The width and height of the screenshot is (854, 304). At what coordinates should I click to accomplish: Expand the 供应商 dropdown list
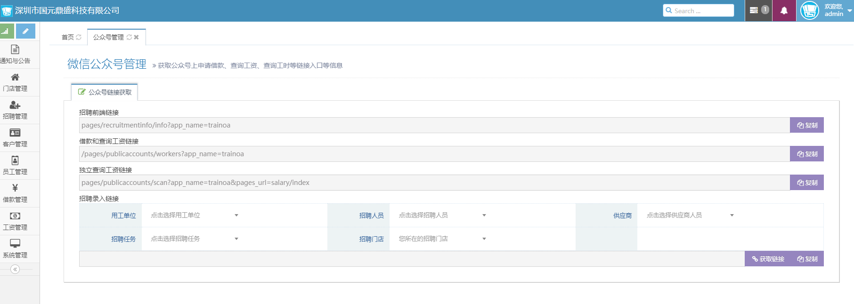pos(690,216)
